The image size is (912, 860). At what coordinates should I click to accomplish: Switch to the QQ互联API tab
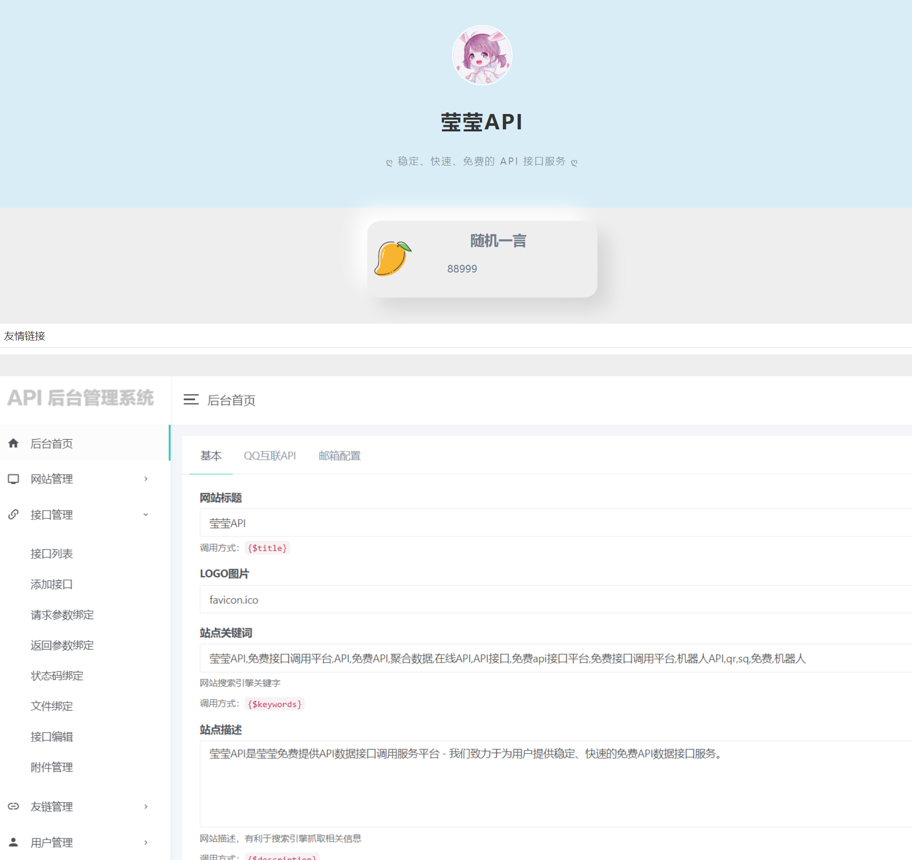(271, 456)
